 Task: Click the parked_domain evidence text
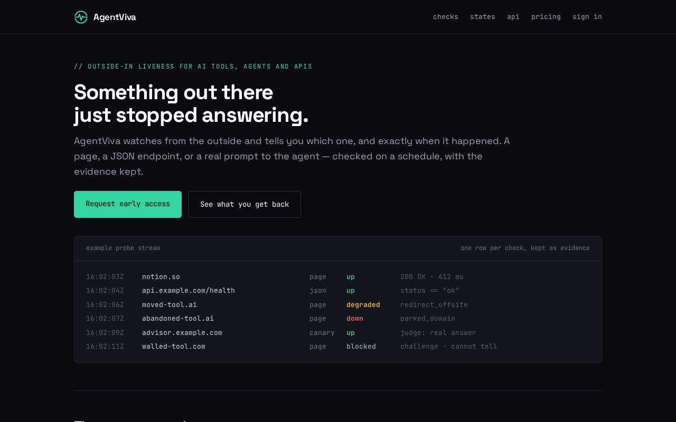[x=428, y=319]
